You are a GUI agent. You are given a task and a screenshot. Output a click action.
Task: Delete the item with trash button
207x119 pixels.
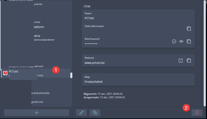coord(197,113)
